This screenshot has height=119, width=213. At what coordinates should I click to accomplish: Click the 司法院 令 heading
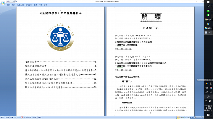click(x=151, y=28)
